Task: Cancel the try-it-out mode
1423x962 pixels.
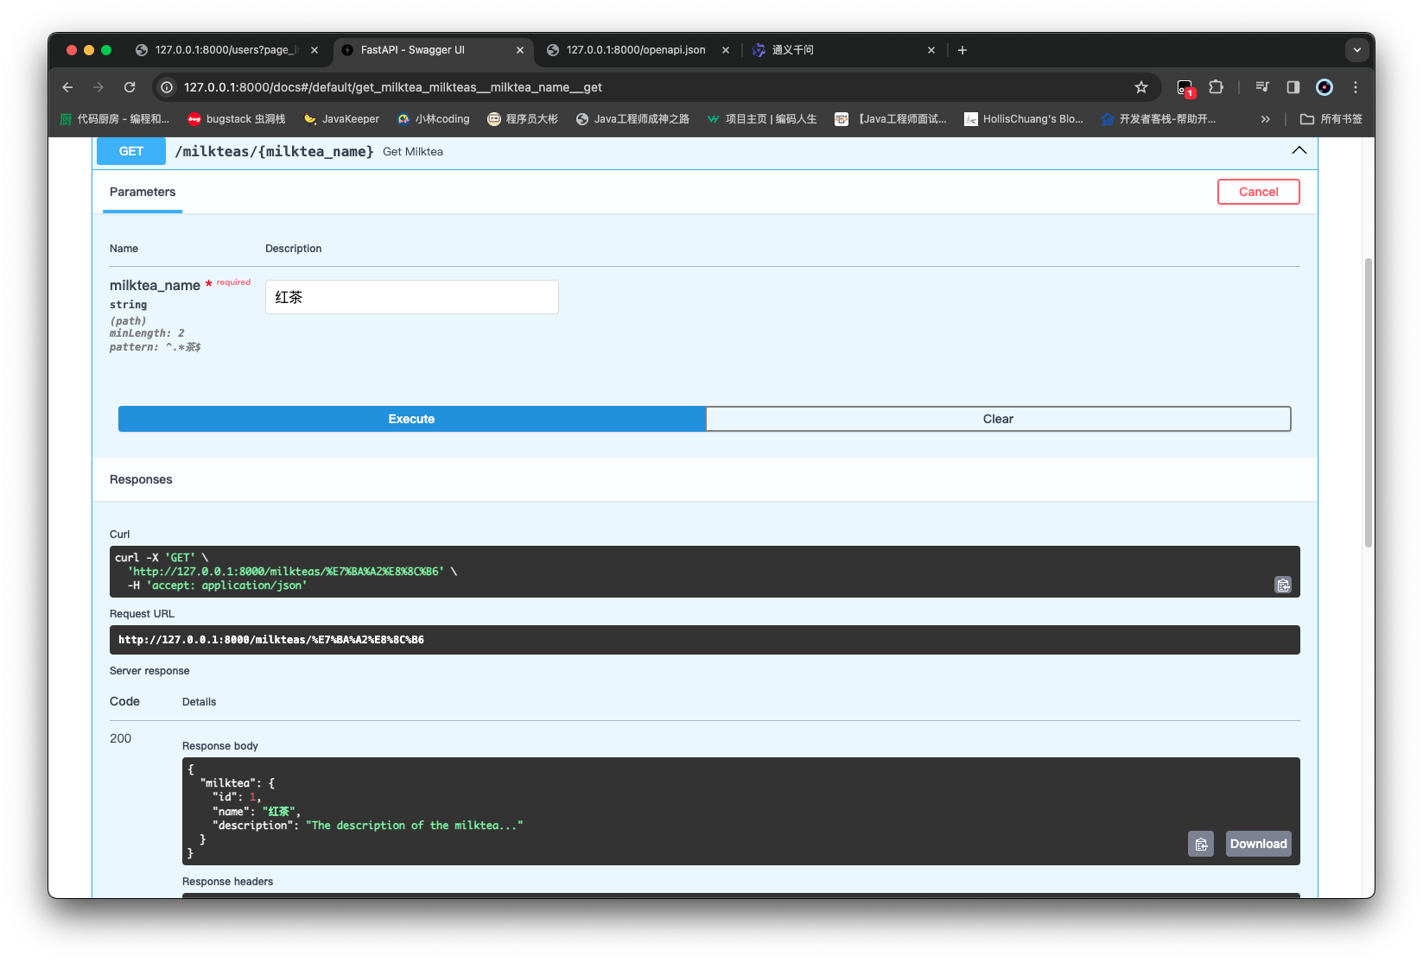Action: 1258,192
